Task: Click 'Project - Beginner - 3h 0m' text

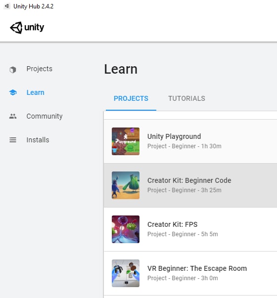Action: 183,278
